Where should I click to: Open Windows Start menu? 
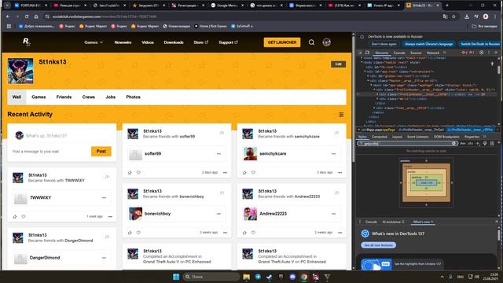[x=176, y=277]
